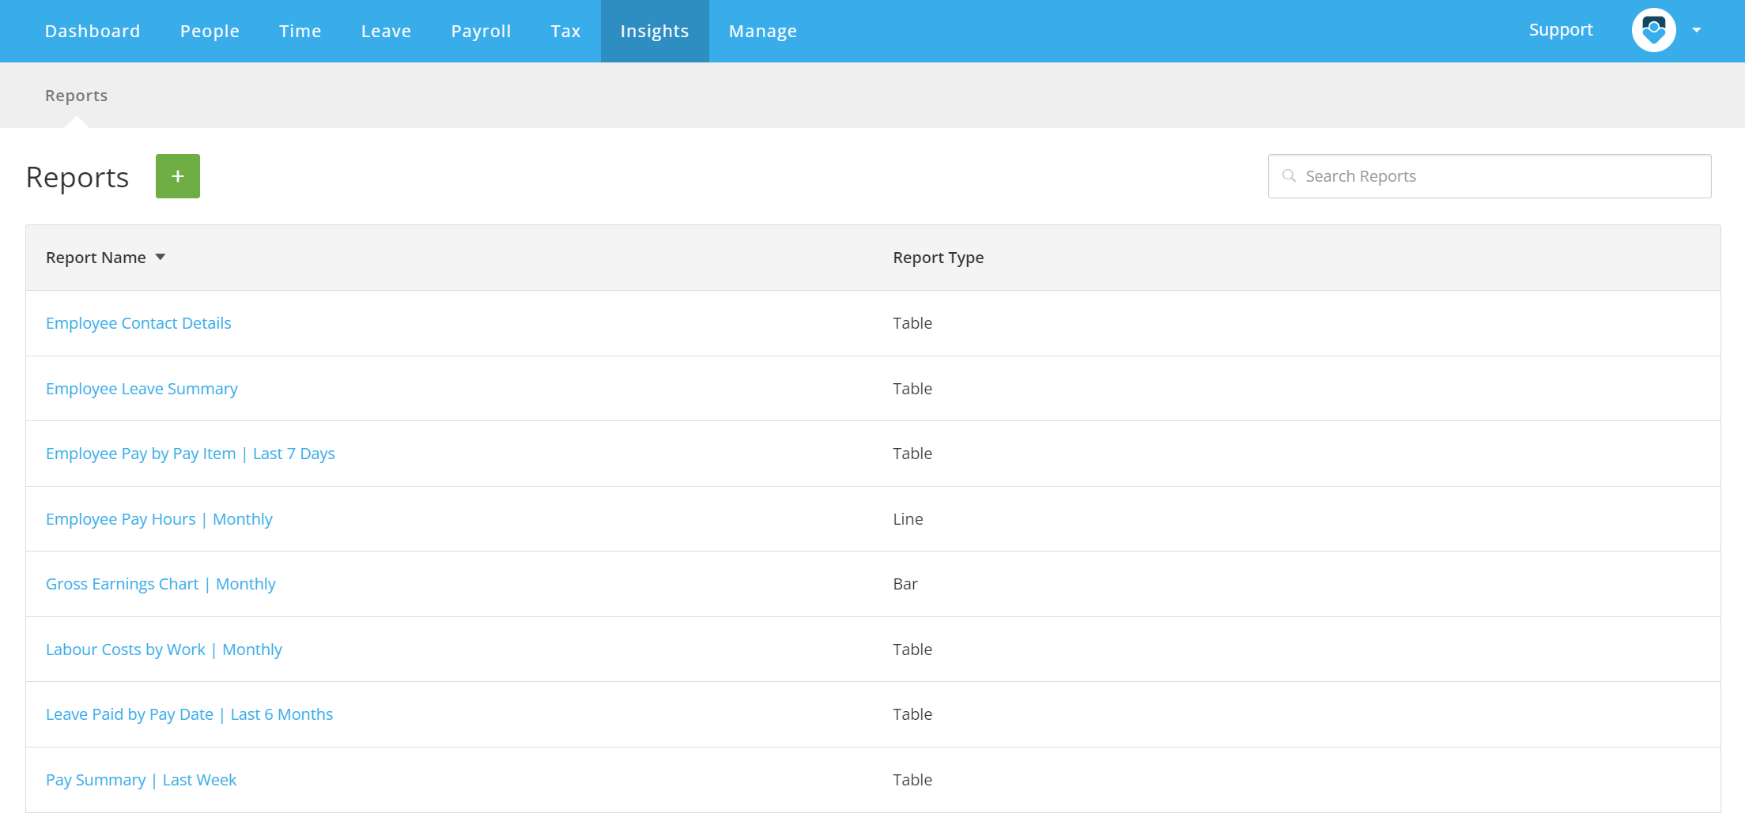
Task: Open the Time menu item
Action: click(300, 31)
